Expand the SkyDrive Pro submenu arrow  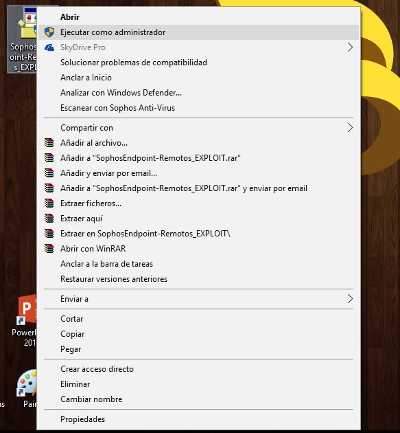(x=350, y=47)
